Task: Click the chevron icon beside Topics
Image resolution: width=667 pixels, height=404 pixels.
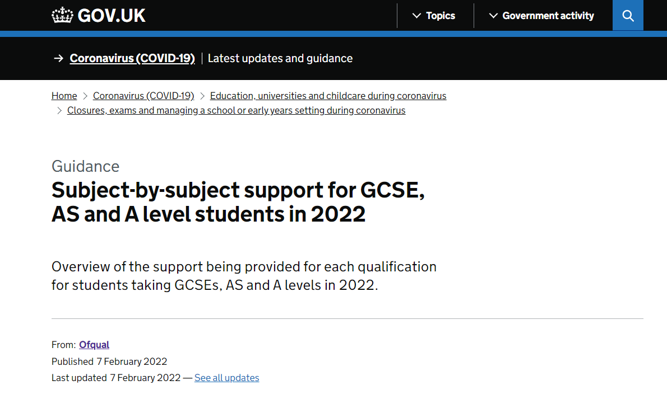Action: [416, 16]
